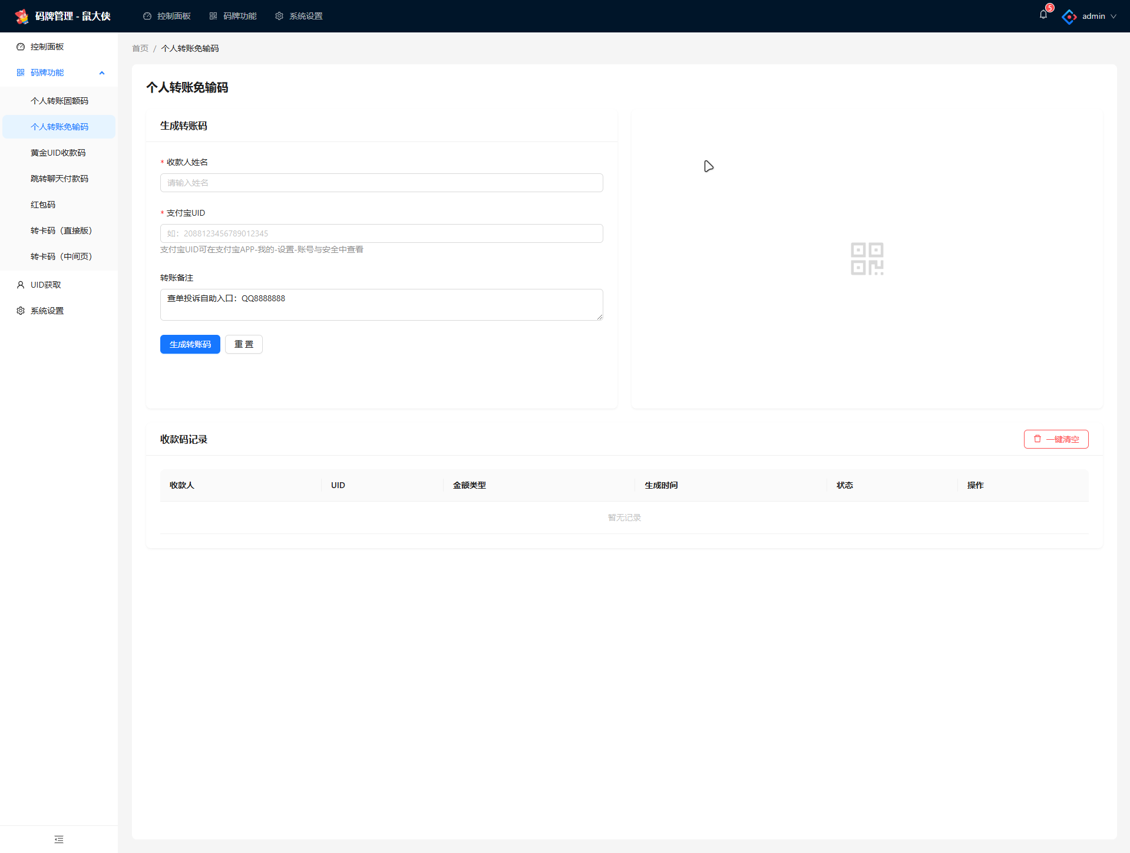Focus the 支付宝UID input field
Viewport: 1130px width, 853px height.
[381, 233]
